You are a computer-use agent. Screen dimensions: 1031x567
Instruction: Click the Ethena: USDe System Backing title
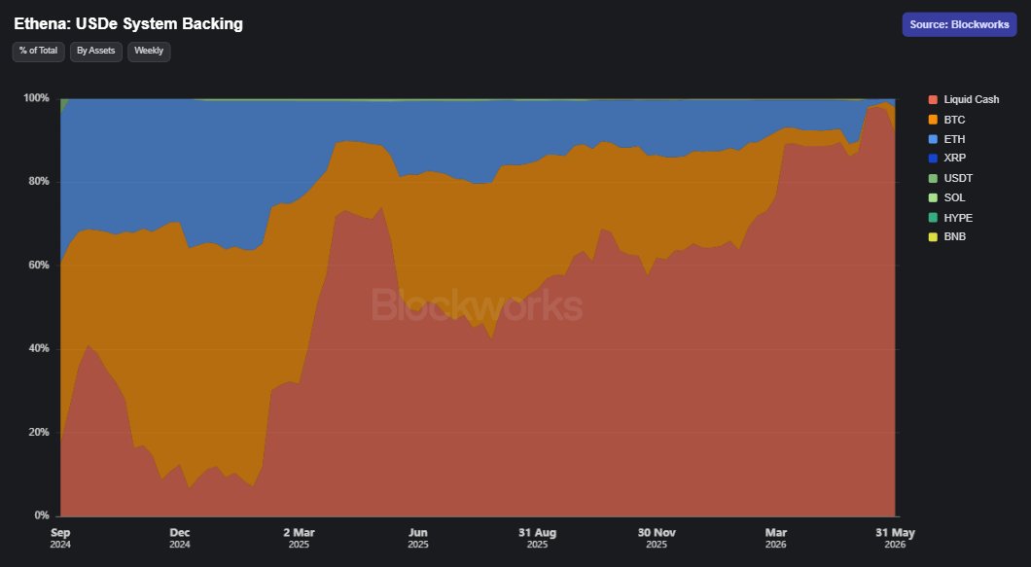coord(128,23)
